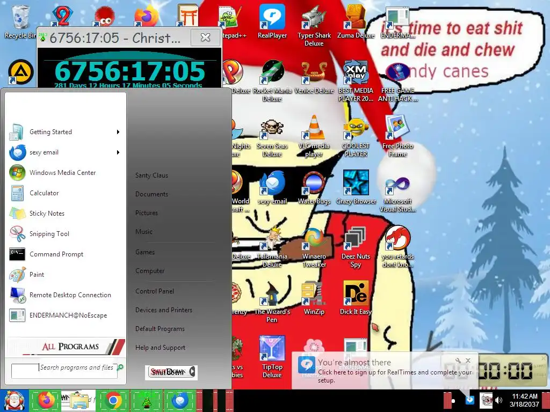
Task: Click the ShutDown button
Action: (168, 372)
